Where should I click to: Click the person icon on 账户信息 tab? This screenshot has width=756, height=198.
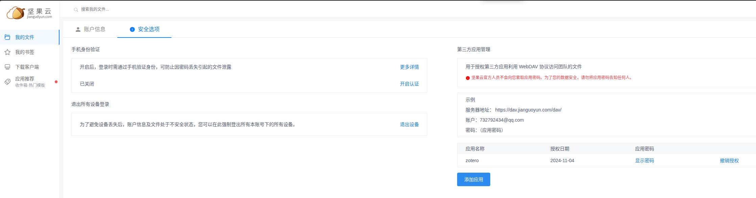coord(78,29)
